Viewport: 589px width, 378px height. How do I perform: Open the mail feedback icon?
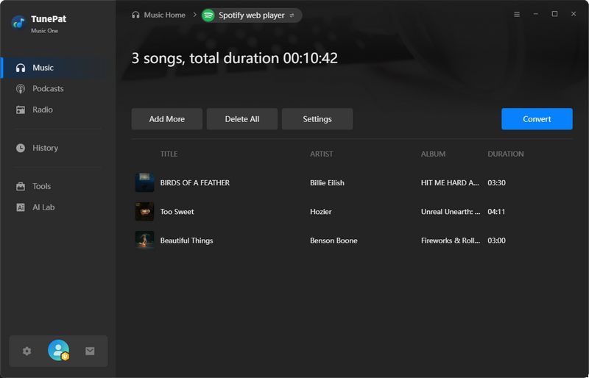[x=90, y=351]
